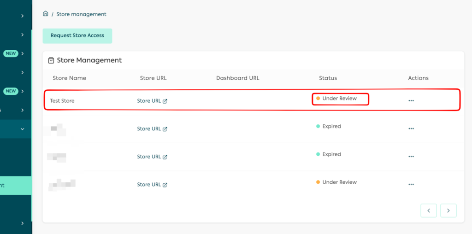This screenshot has height=234, width=472.
Task: Click Under Review status in the last row
Action: pyautogui.click(x=336, y=182)
